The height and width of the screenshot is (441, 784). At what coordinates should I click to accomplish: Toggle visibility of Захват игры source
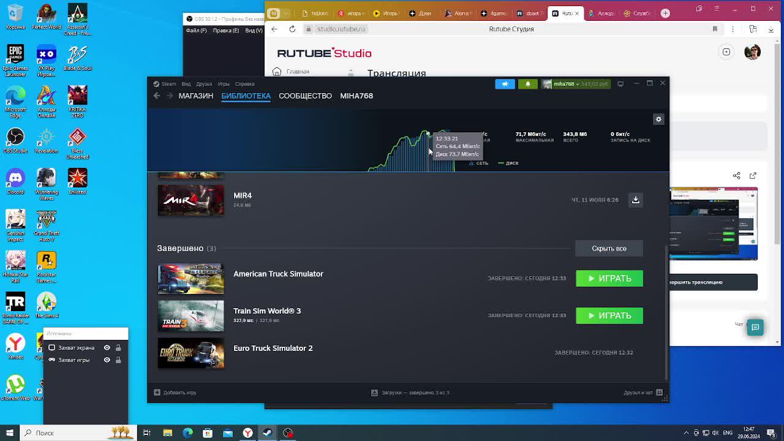(x=107, y=360)
